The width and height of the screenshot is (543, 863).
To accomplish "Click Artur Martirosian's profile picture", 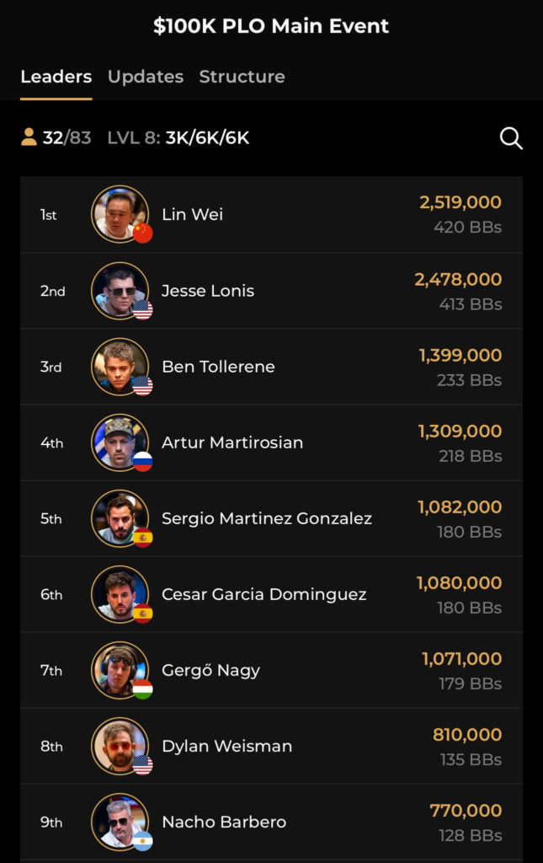I will click(120, 442).
